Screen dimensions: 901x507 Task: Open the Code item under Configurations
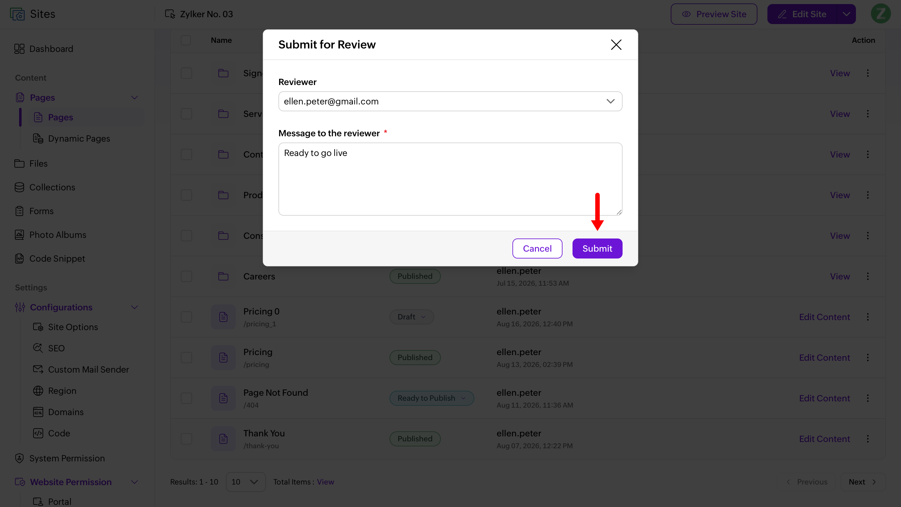[x=59, y=433]
